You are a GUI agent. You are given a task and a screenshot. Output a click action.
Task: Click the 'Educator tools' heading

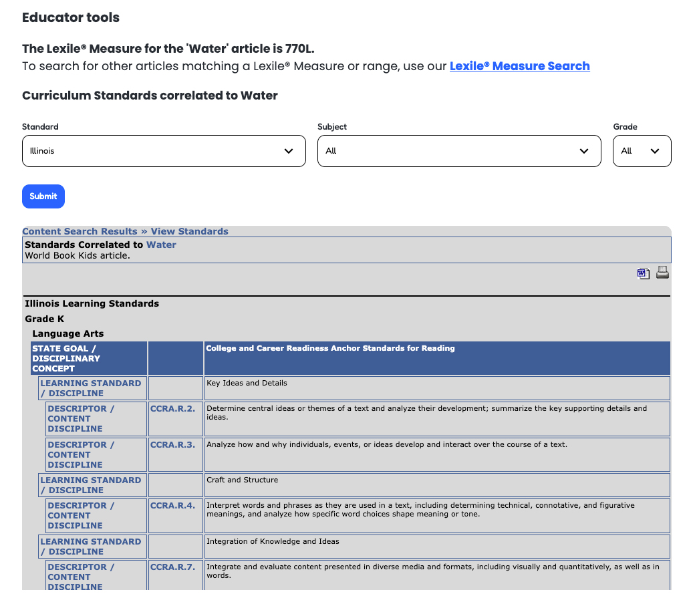coord(71,18)
